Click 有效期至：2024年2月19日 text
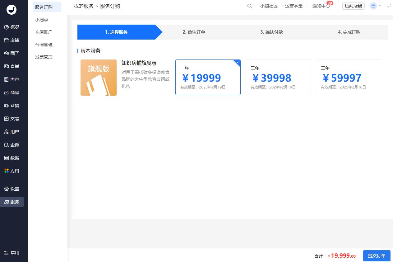The image size is (393, 262). (x=273, y=87)
